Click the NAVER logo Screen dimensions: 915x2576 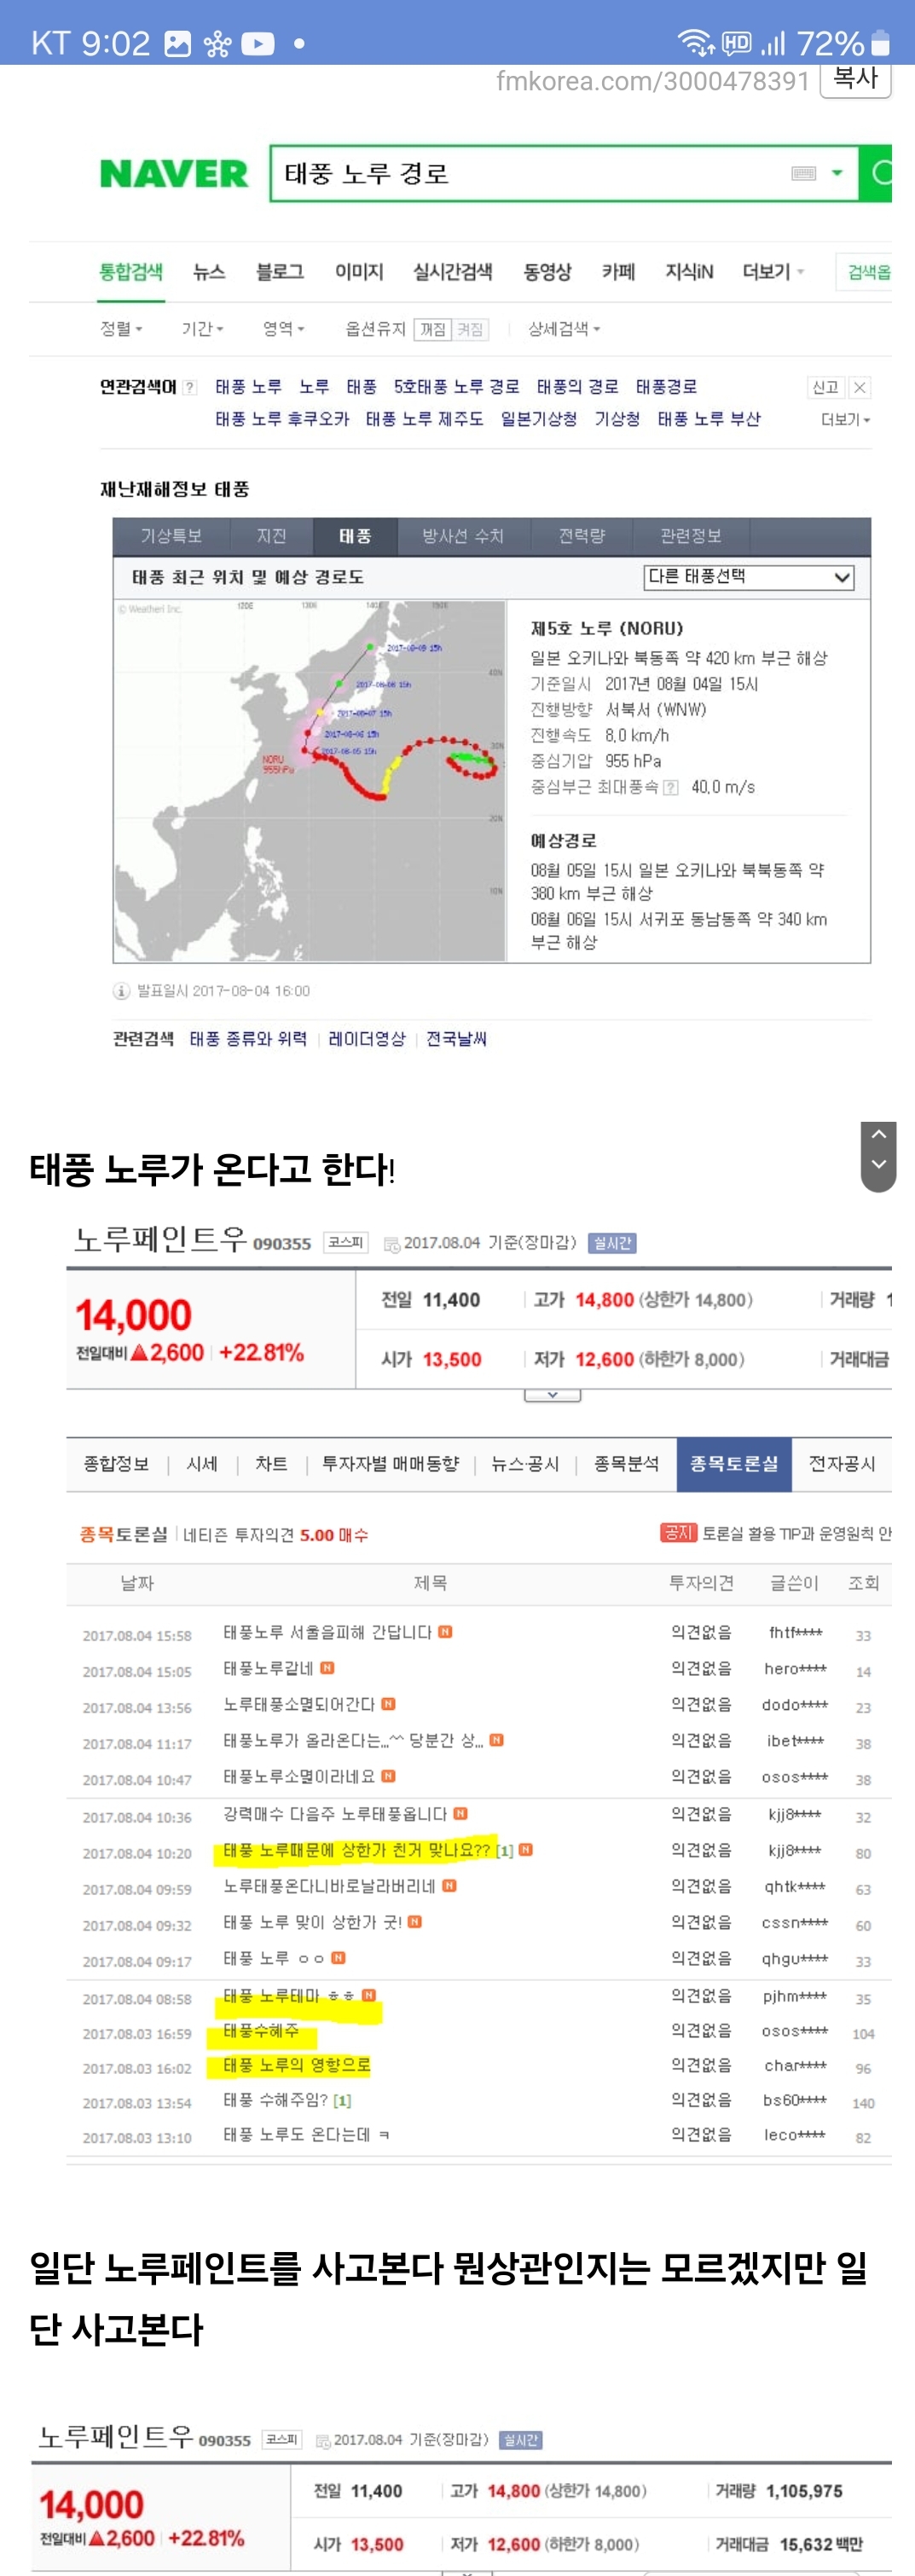(x=173, y=174)
